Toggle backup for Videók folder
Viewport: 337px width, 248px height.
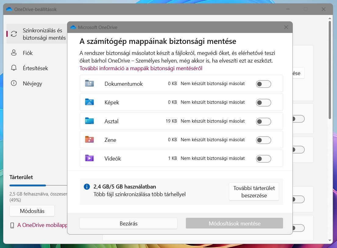tap(263, 159)
